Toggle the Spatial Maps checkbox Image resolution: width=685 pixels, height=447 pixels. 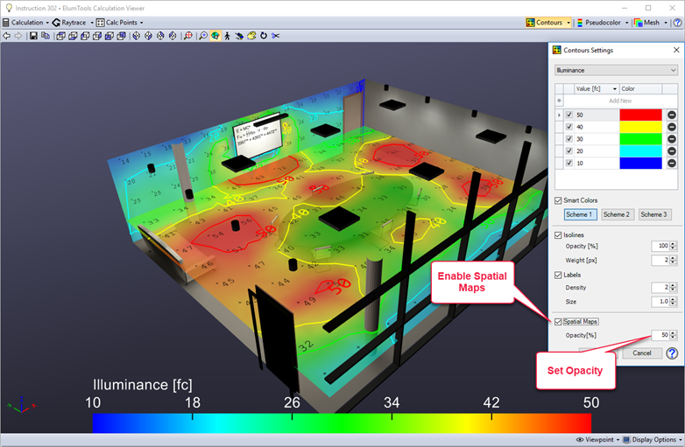[x=559, y=322]
